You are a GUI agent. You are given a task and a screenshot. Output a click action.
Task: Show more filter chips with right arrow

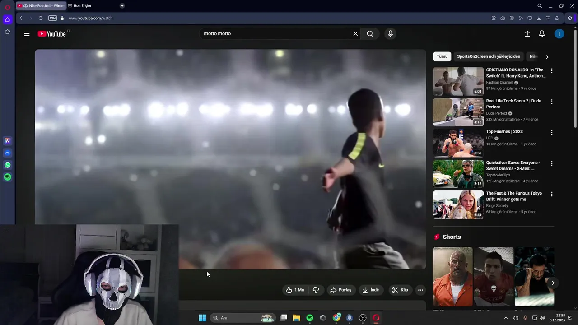(x=547, y=57)
